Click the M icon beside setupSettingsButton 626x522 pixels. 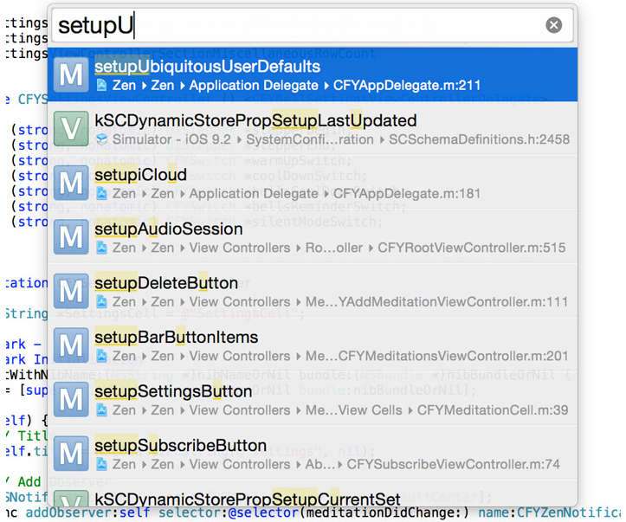[x=71, y=400]
